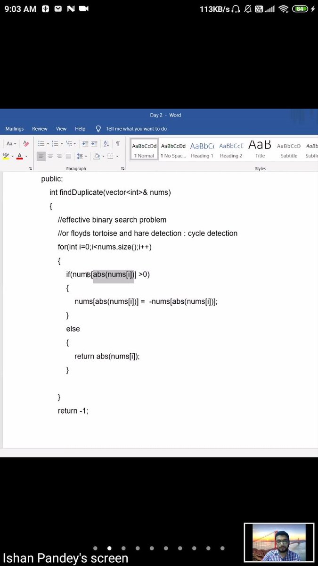Apply the Subtitle style
Screen dimensions: 318x566
coord(289,150)
